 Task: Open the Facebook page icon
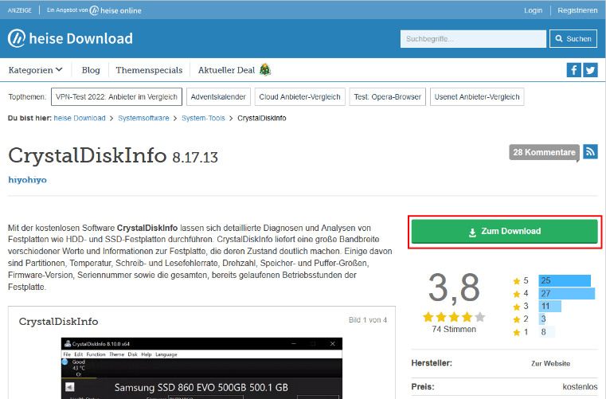573,70
